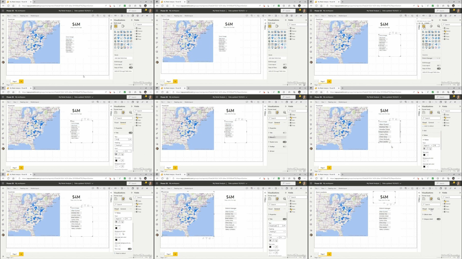The image size is (462, 259).
Task: Open View menu in top-middle frame
Action: [169, 16]
